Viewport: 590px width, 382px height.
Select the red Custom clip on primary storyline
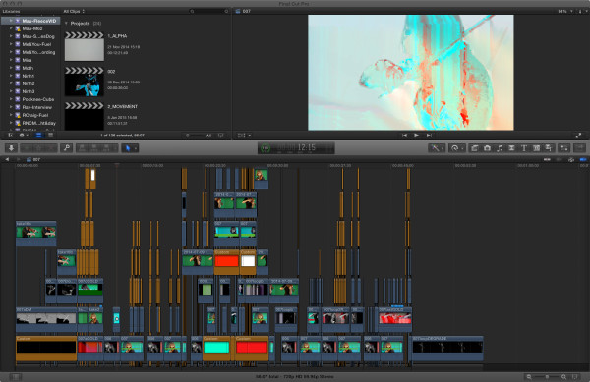coord(252,349)
